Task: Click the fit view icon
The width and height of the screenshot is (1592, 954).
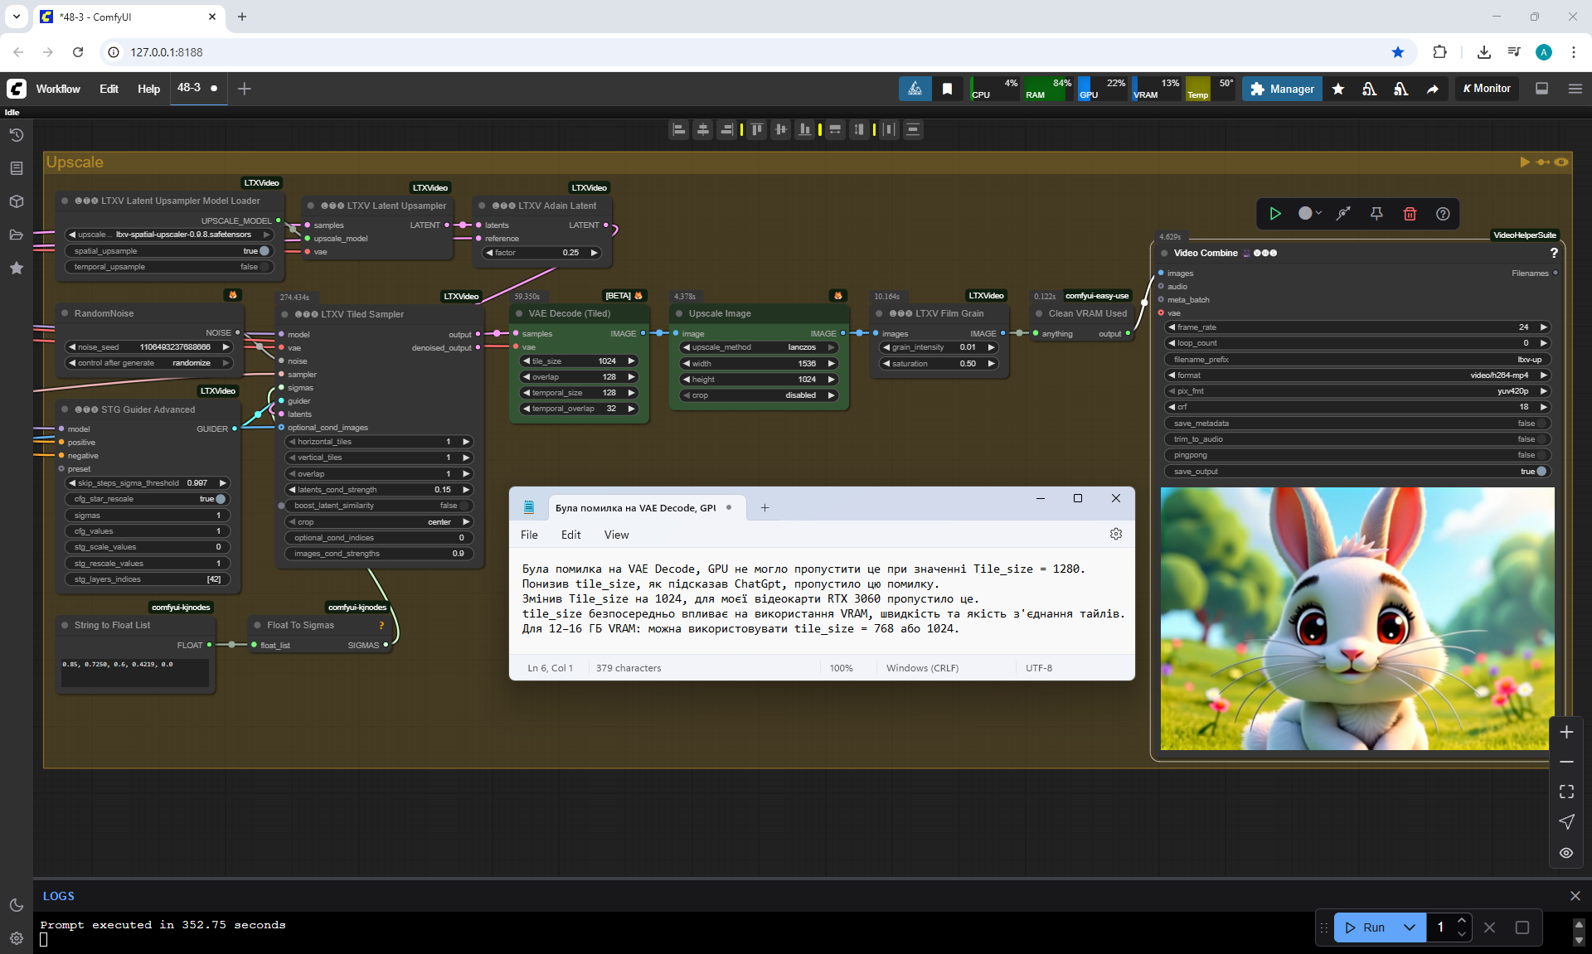Action: click(x=1566, y=792)
